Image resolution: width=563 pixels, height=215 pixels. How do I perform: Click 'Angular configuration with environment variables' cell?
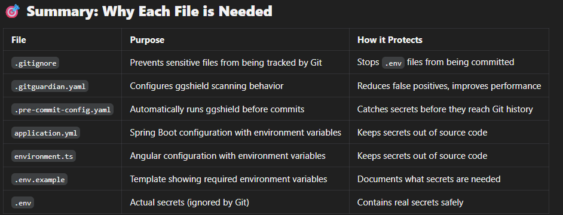tap(228, 156)
